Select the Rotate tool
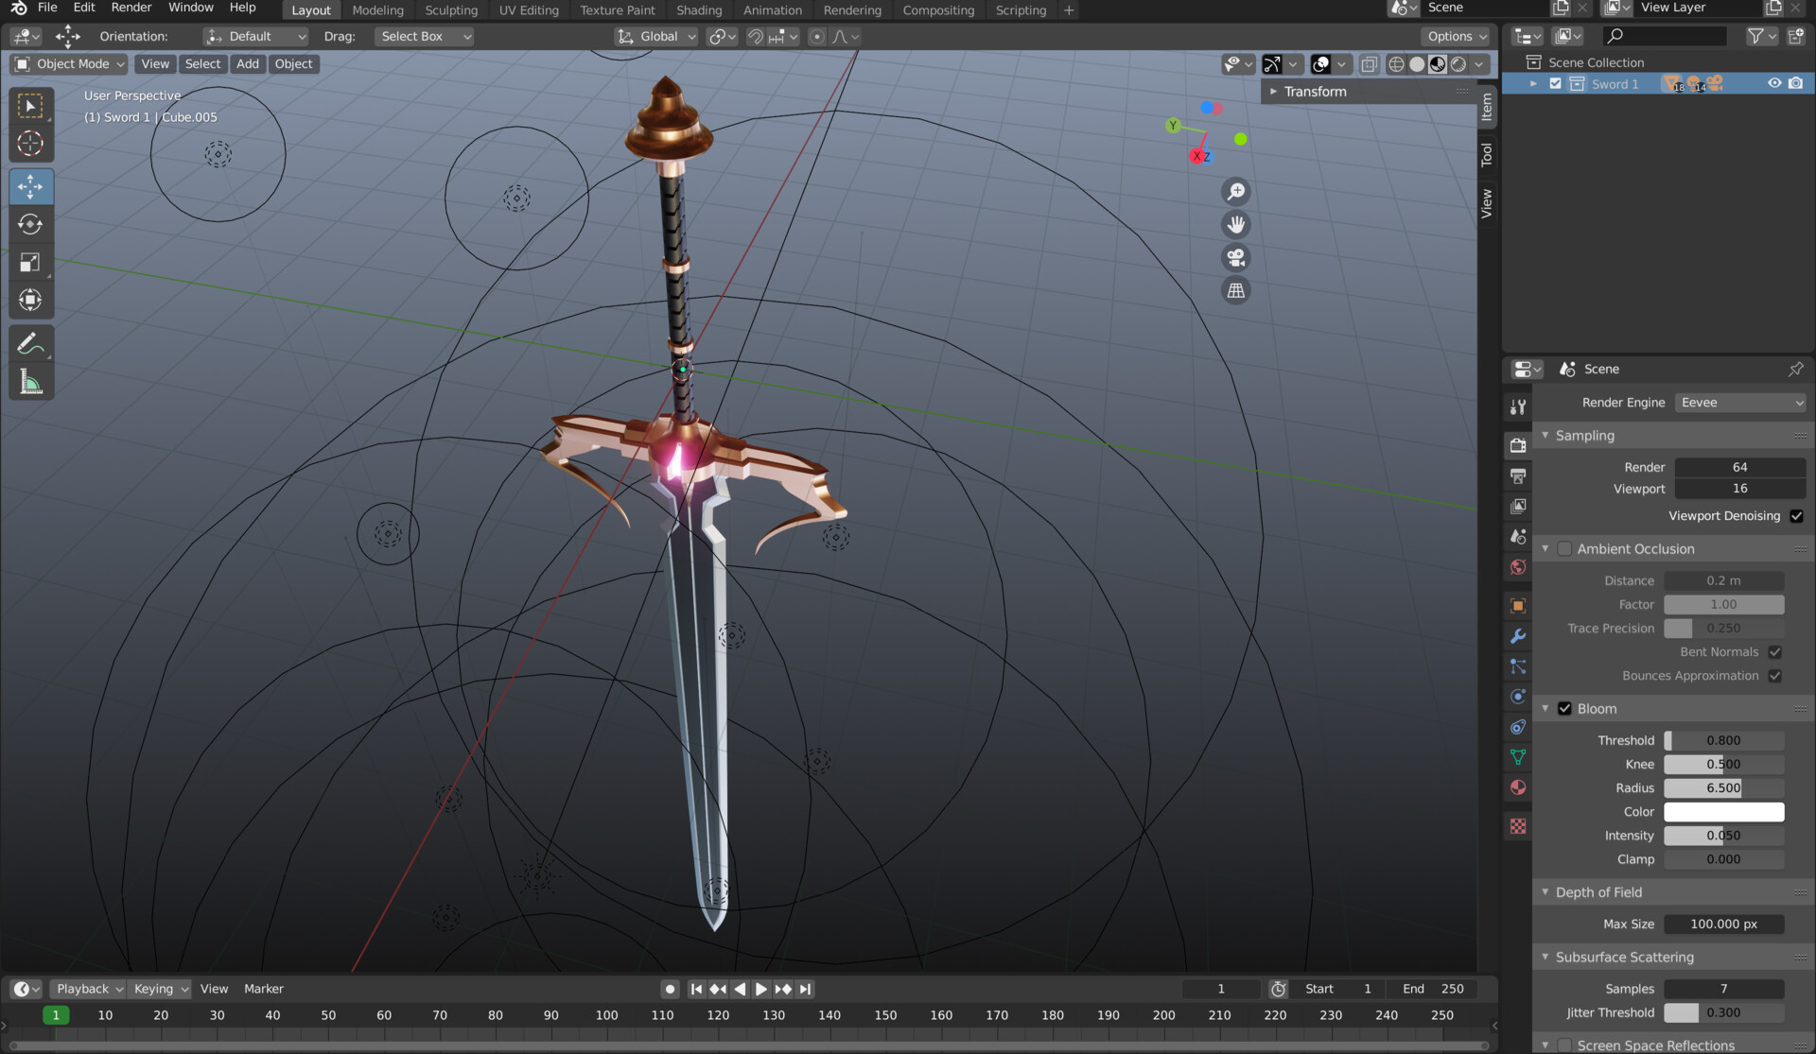 tap(30, 224)
